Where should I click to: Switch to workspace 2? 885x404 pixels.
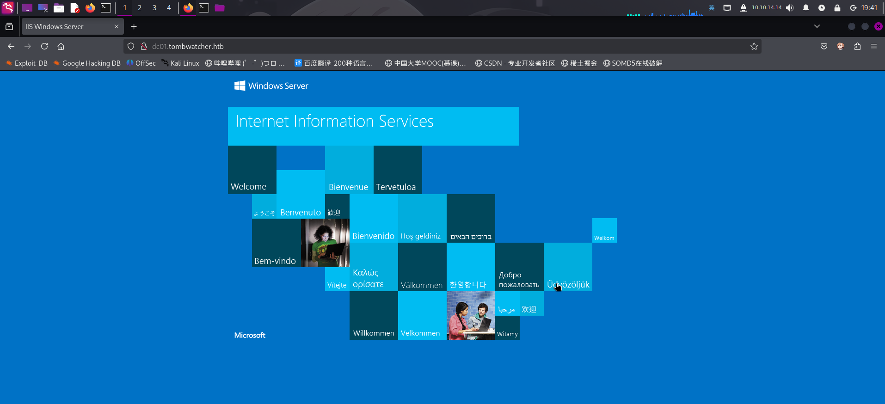click(140, 8)
